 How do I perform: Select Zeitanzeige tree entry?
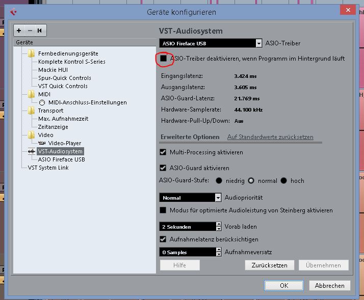(x=53, y=127)
